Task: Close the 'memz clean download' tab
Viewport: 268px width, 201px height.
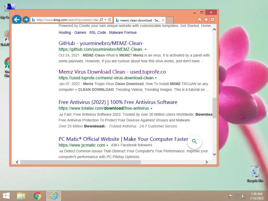Action: 163,20
